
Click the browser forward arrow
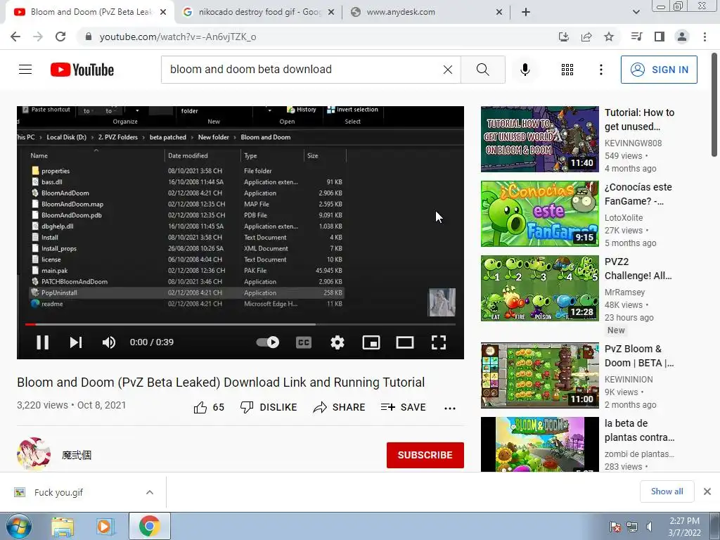click(x=38, y=37)
